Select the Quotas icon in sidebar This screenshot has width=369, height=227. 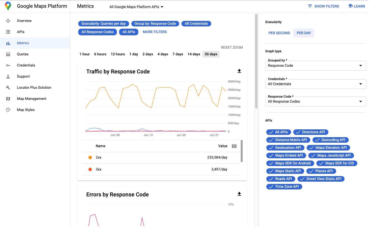pyautogui.click(x=8, y=54)
